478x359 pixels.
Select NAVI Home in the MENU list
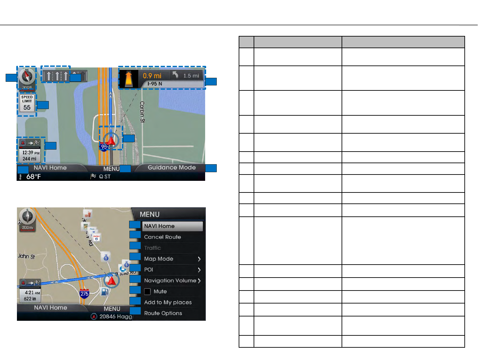point(173,226)
